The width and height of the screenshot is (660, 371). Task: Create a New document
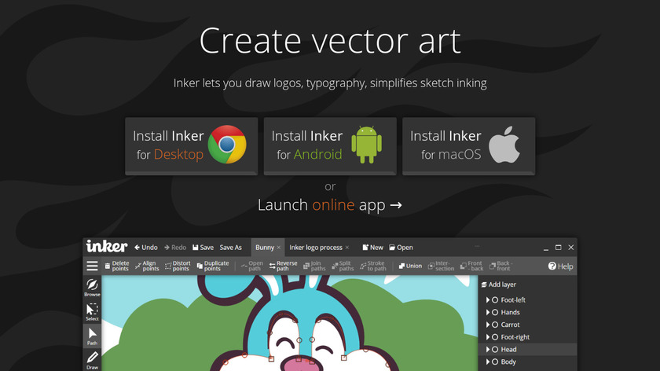click(373, 247)
